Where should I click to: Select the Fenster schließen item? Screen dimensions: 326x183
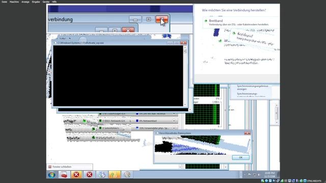pyautogui.click(x=70, y=167)
